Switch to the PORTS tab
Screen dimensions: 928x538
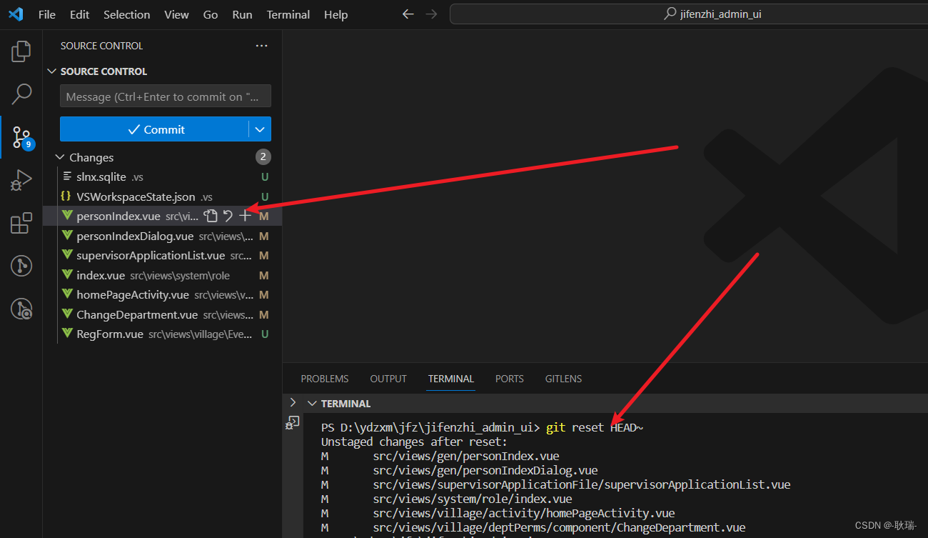[510, 379]
